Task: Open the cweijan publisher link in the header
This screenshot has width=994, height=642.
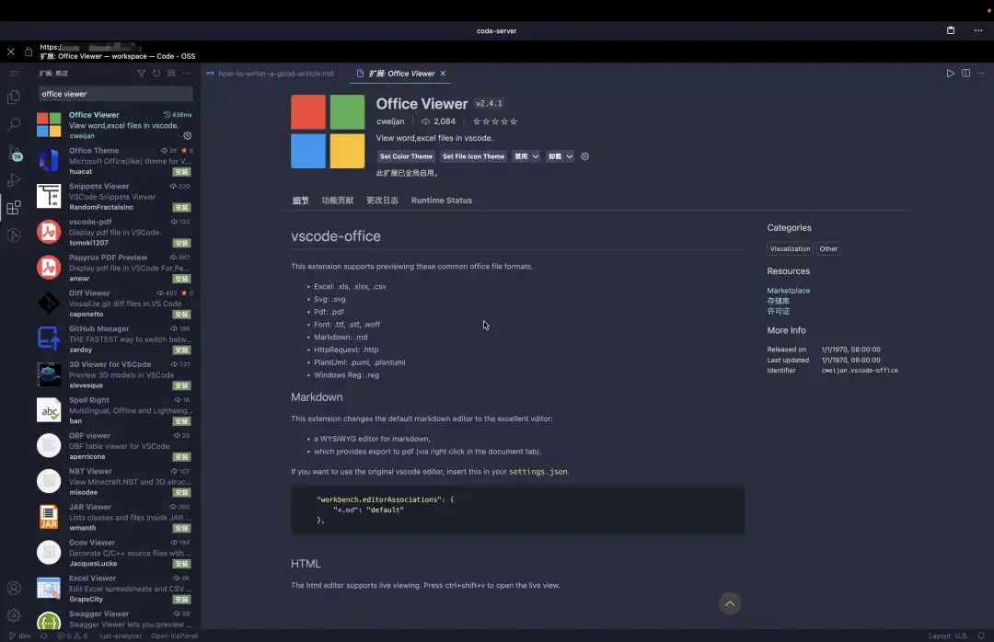Action: click(x=390, y=121)
